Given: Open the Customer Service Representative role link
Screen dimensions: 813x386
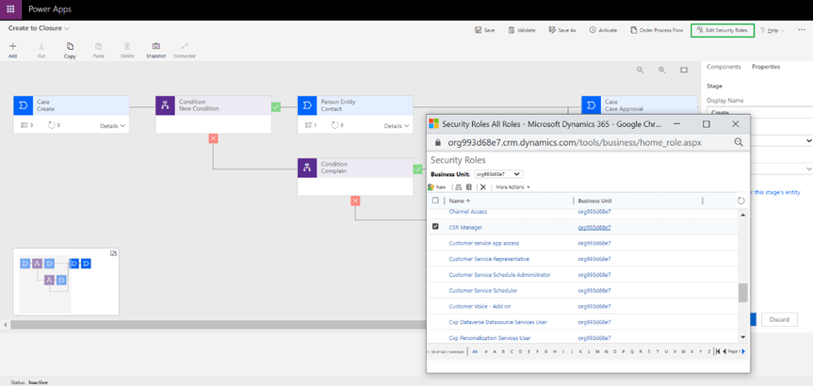Looking at the screenshot, I should pyautogui.click(x=489, y=259).
